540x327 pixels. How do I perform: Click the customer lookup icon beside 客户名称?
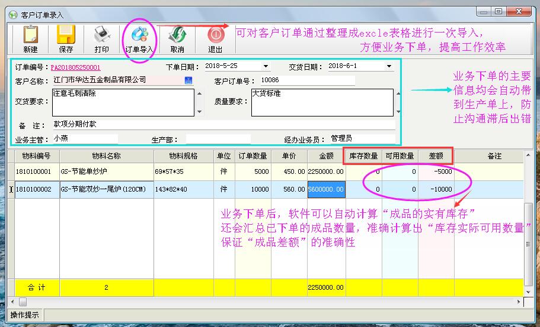coord(188,80)
